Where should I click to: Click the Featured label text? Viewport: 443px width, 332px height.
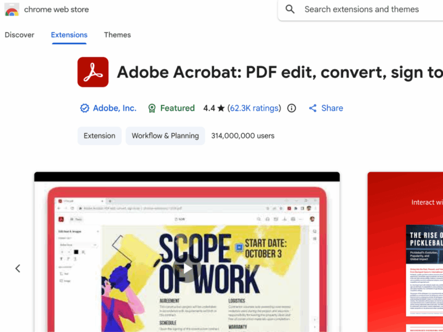coord(178,108)
